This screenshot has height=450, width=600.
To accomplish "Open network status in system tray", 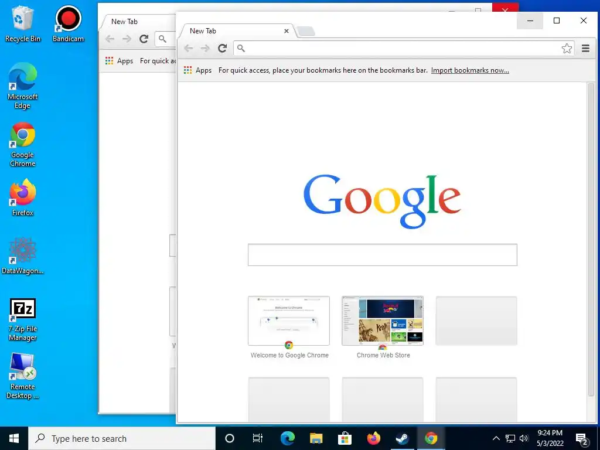I will click(510, 438).
